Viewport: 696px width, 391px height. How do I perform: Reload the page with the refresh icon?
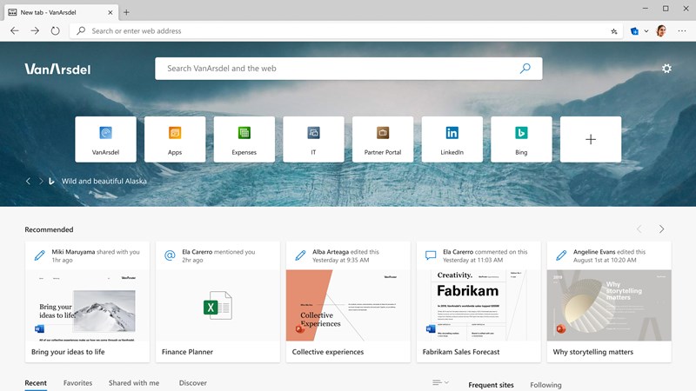coord(55,31)
